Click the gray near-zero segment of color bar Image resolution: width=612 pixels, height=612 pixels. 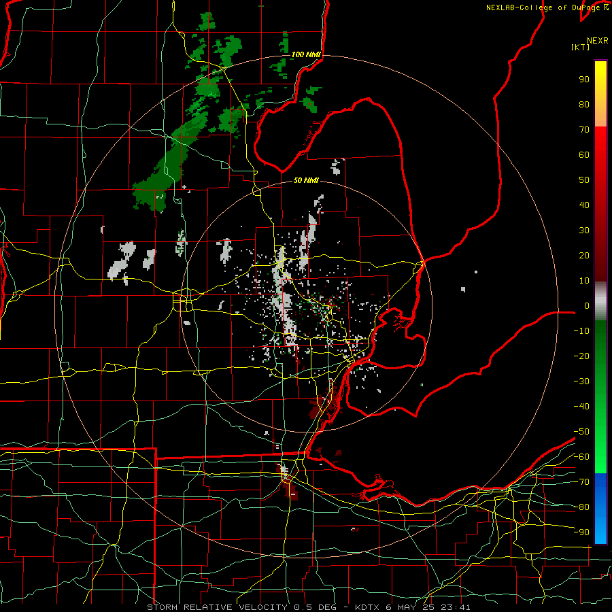point(600,301)
